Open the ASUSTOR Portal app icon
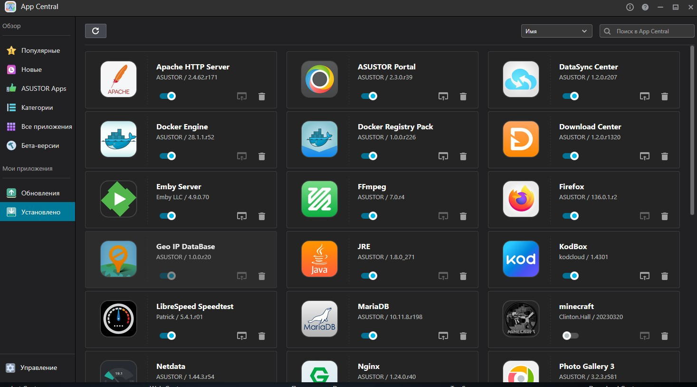 320,79
